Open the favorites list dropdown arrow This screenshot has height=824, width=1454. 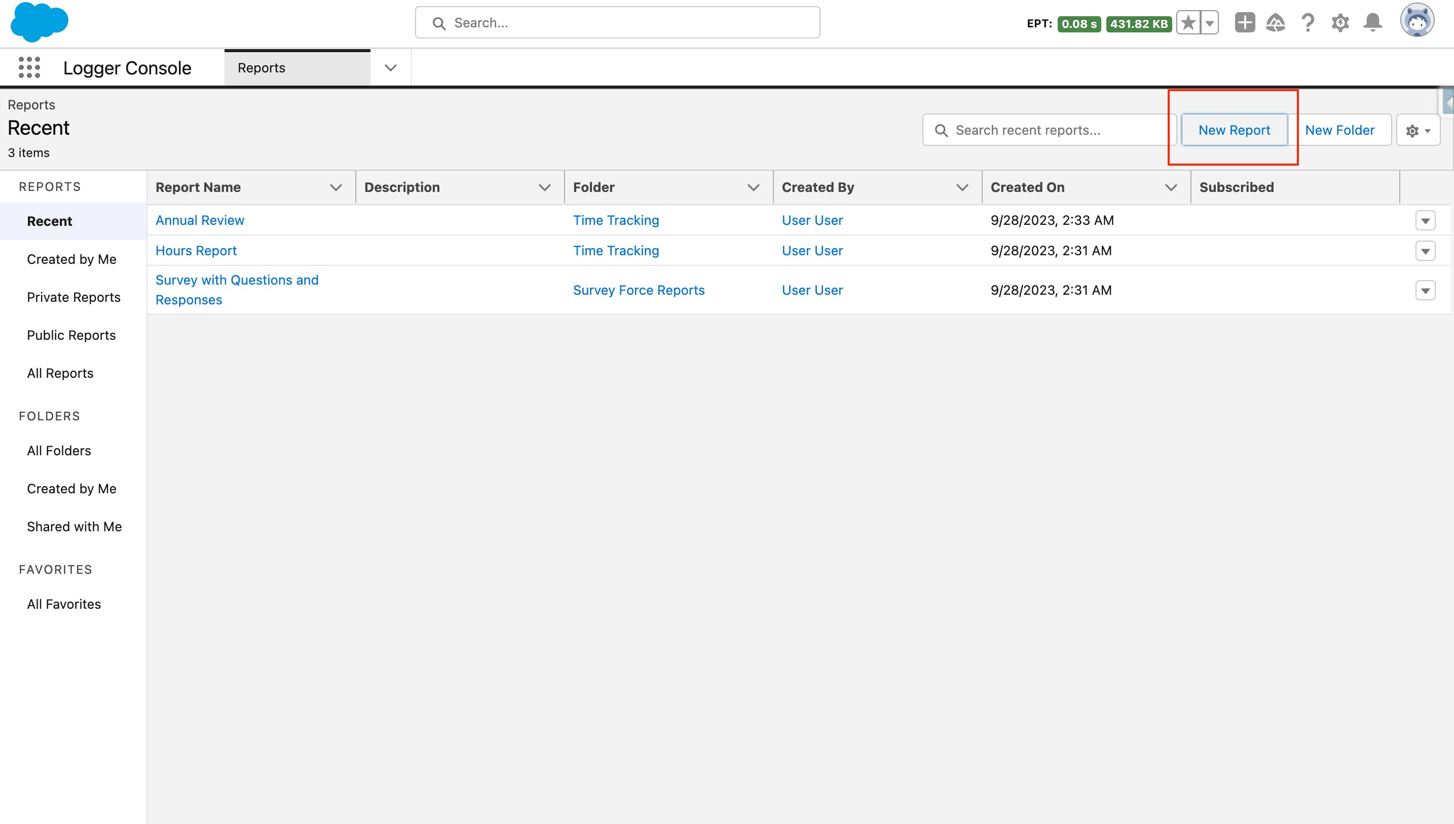[1209, 23]
